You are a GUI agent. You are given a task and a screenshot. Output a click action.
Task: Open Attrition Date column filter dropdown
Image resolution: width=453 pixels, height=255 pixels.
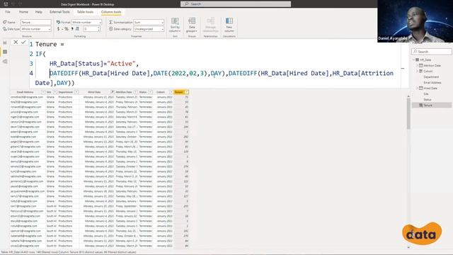click(x=135, y=92)
